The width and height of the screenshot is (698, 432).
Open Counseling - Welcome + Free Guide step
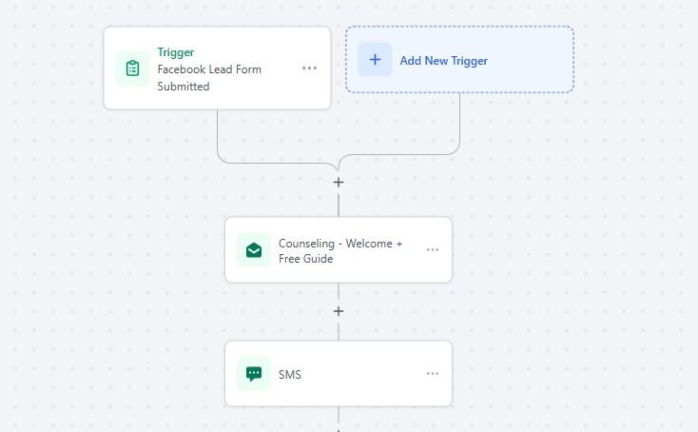[339, 250]
